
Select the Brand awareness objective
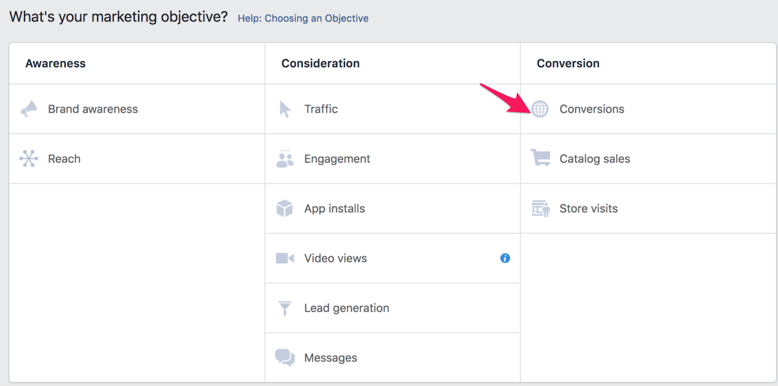coord(137,109)
